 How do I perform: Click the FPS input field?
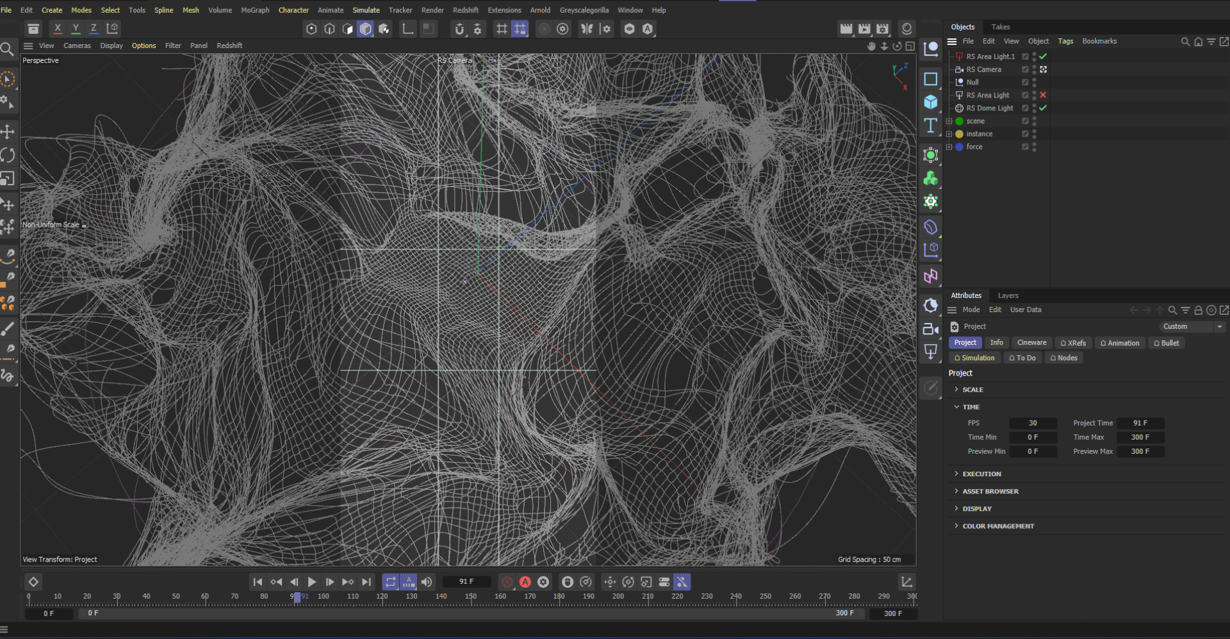pyautogui.click(x=1033, y=423)
